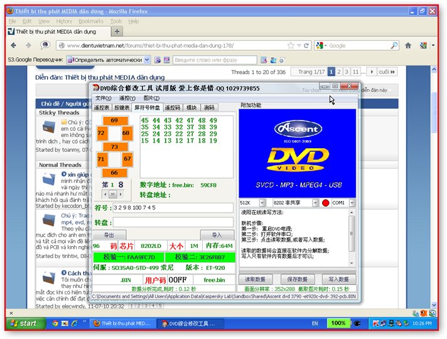Click Windows start button
The height and width of the screenshot is (339, 447).
point(26,323)
